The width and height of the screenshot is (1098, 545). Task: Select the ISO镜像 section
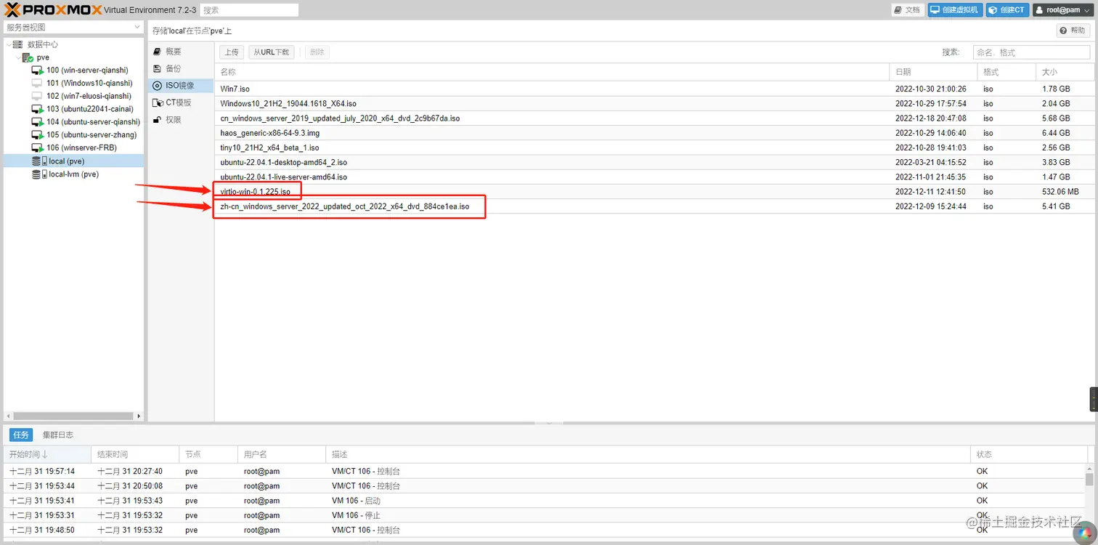(x=181, y=86)
